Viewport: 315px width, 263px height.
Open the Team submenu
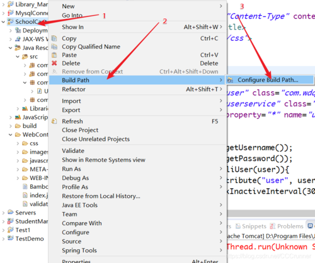(x=138, y=214)
